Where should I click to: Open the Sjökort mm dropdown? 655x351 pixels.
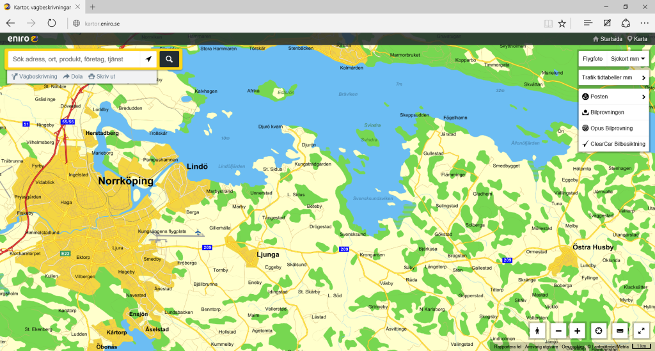[x=627, y=59]
